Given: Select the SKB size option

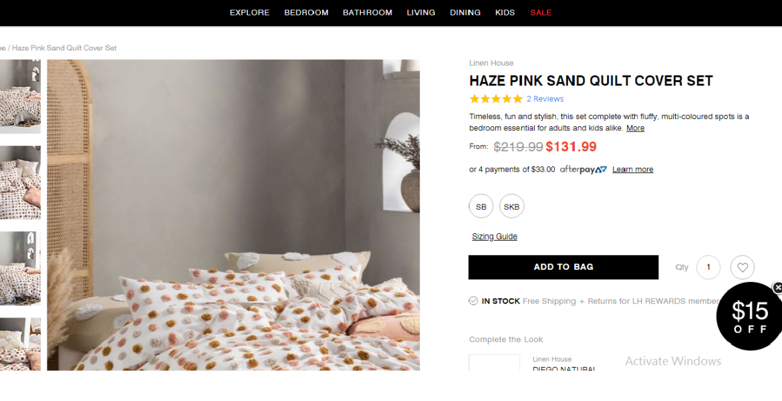Looking at the screenshot, I should click(511, 207).
